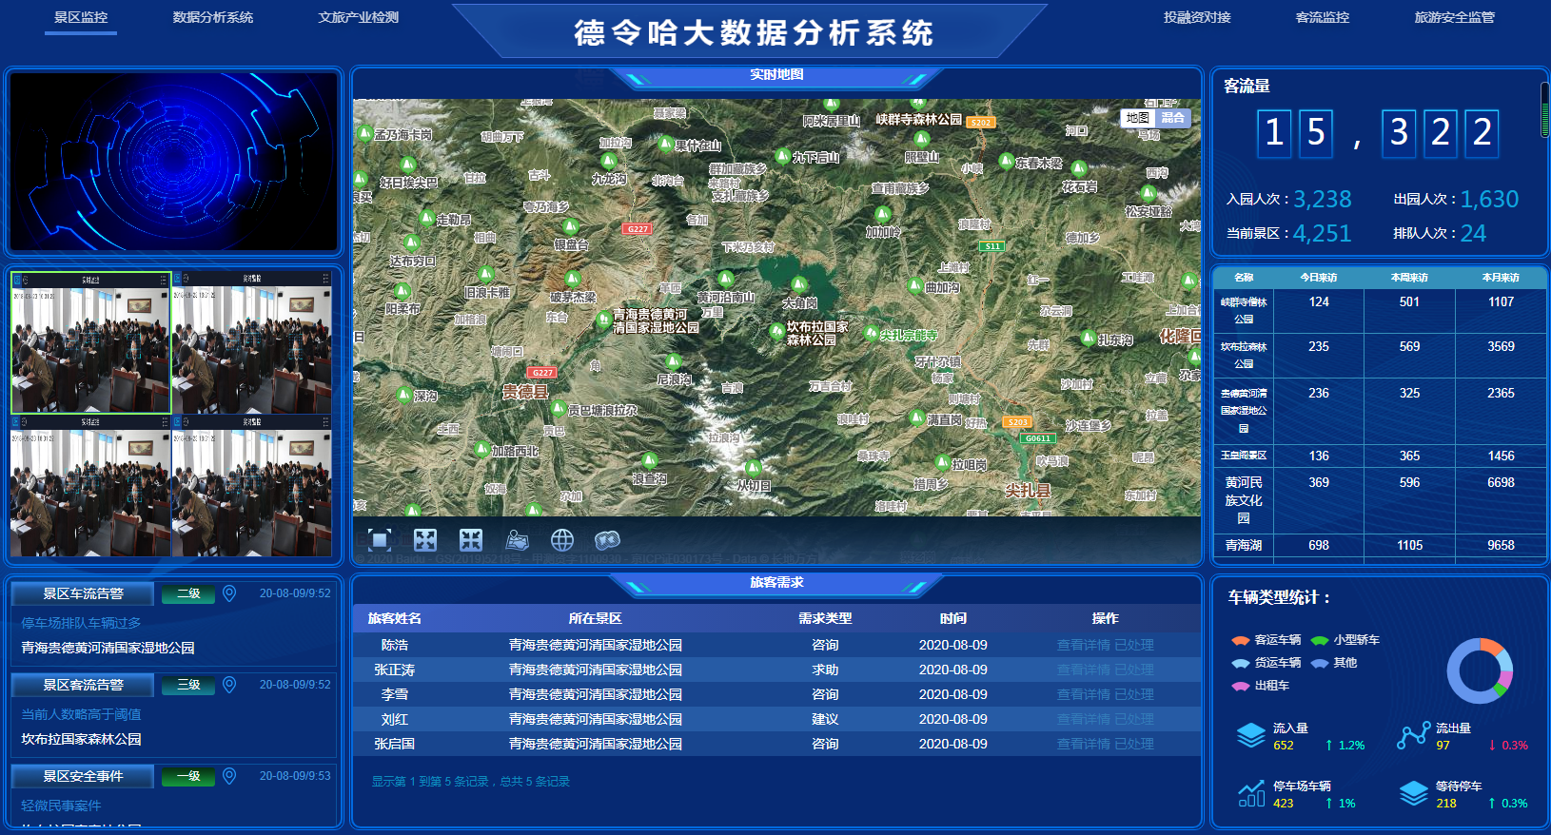The height and width of the screenshot is (835, 1551).
Task: Click location pin for 景区车流告警
Action: click(229, 593)
